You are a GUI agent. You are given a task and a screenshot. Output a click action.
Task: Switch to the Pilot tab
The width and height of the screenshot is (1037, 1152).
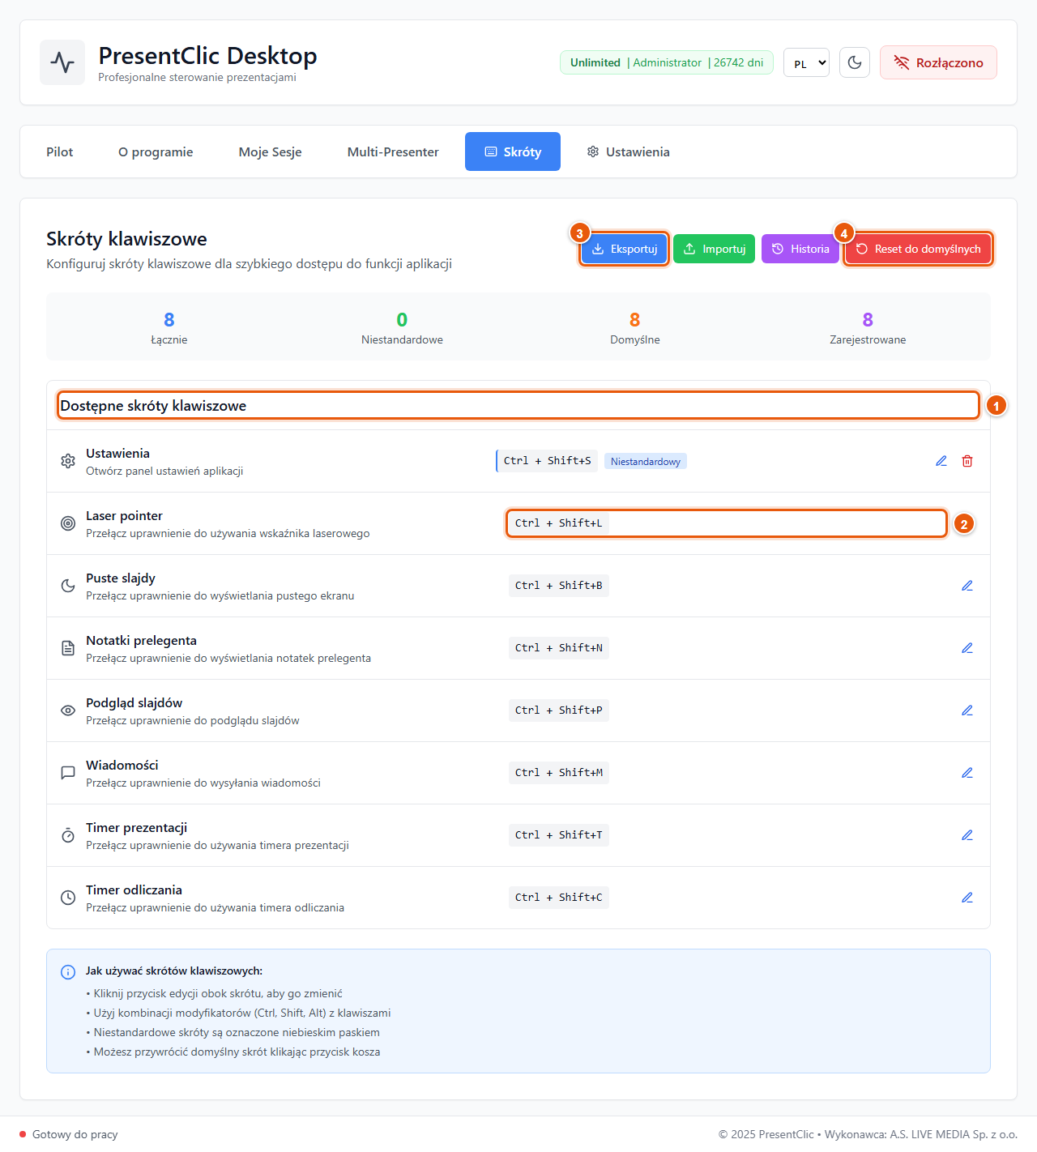(x=59, y=151)
